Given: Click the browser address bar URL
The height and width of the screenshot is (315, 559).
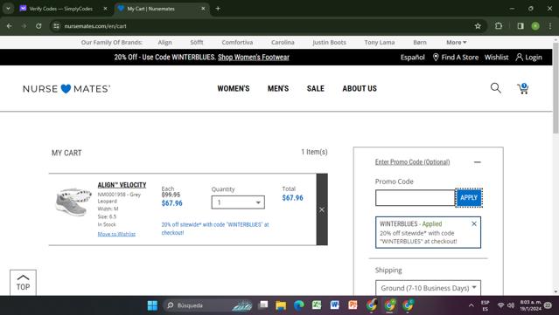Looking at the screenshot, I should click(95, 26).
